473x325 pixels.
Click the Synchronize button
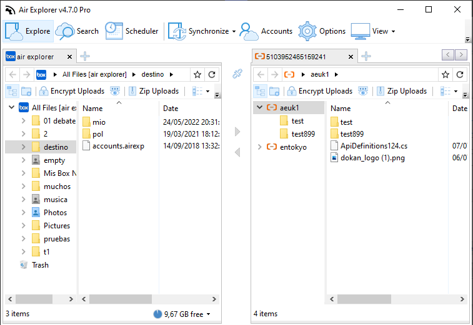(x=199, y=31)
